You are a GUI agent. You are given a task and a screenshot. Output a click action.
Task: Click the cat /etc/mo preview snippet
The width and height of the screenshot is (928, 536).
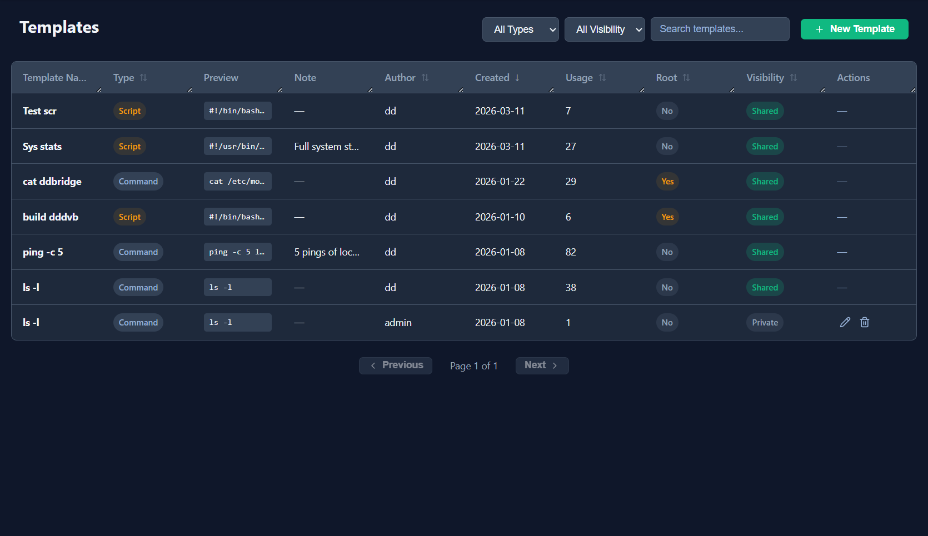click(x=237, y=182)
